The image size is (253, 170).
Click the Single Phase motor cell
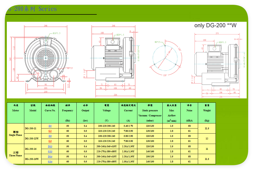15,134
